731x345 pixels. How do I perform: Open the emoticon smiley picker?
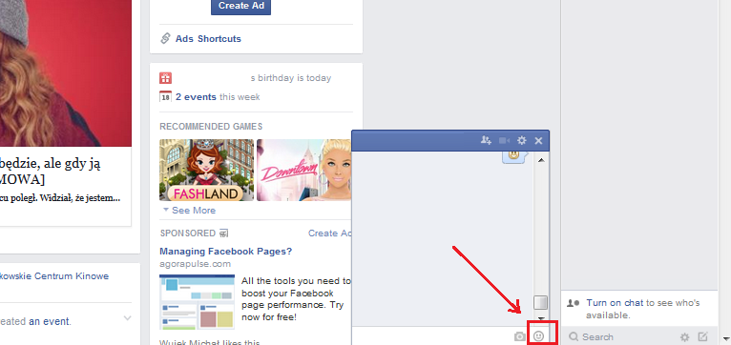tap(538, 335)
